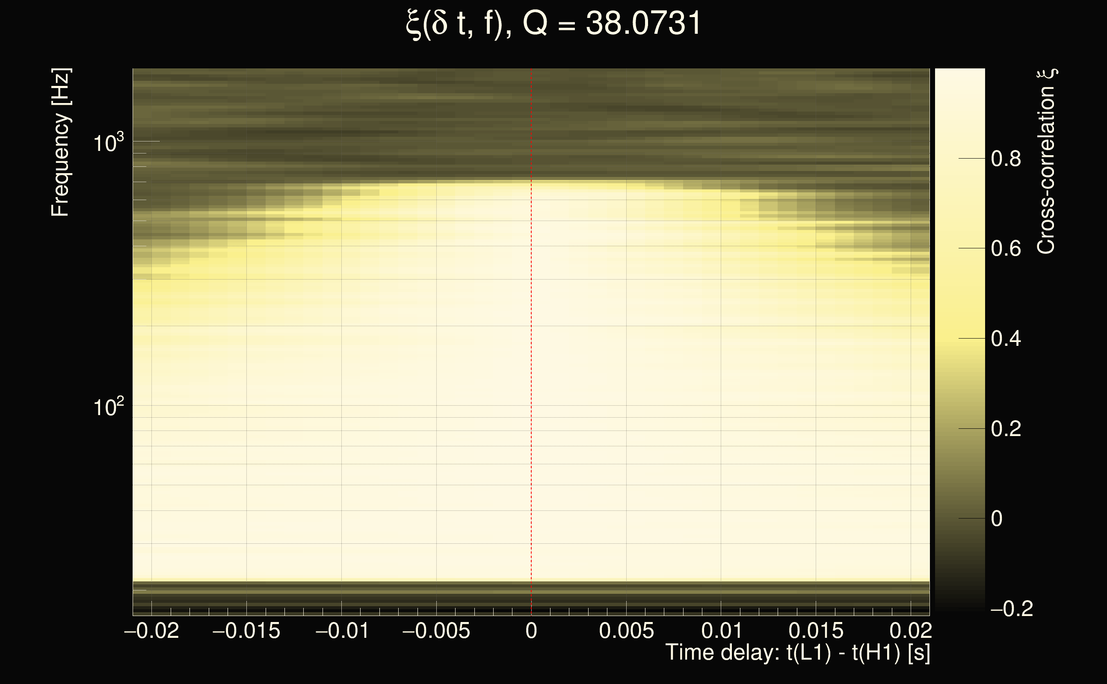Click the 0.8 label on the colorbar
The width and height of the screenshot is (1107, 684).
(1006, 159)
